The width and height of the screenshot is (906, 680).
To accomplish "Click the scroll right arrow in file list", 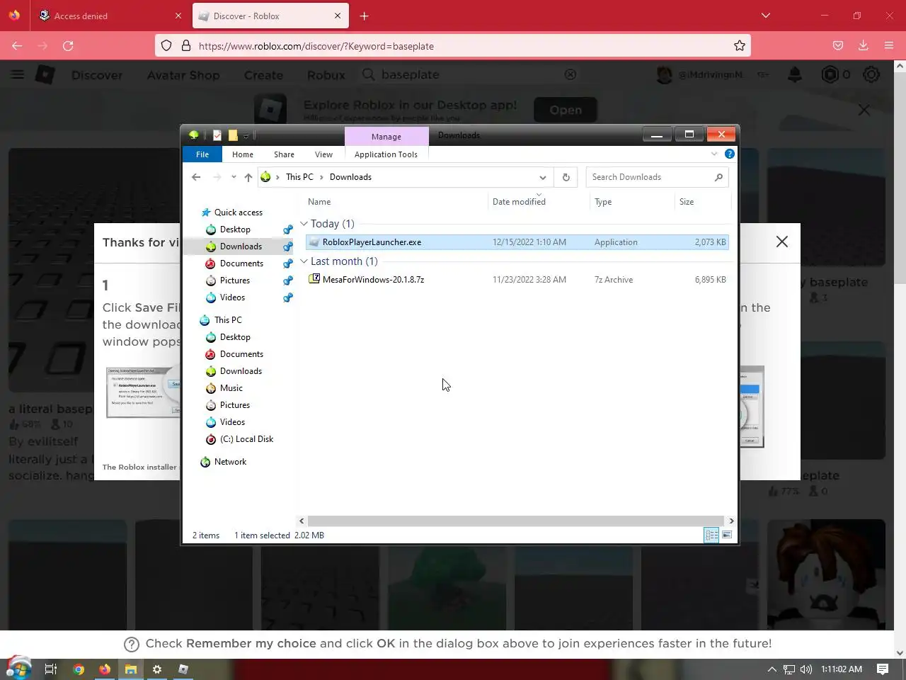I will click(731, 521).
